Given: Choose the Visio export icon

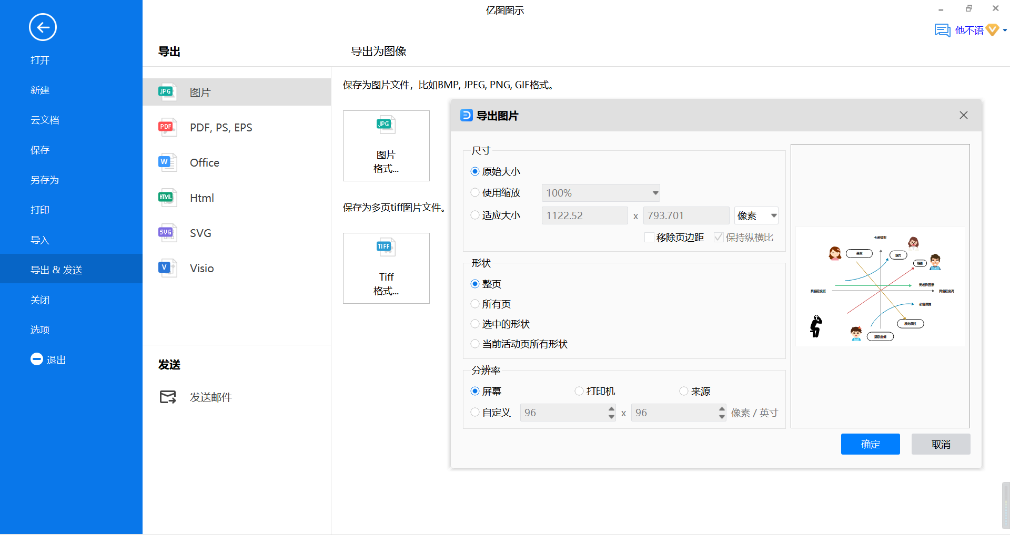Looking at the screenshot, I should coord(167,268).
